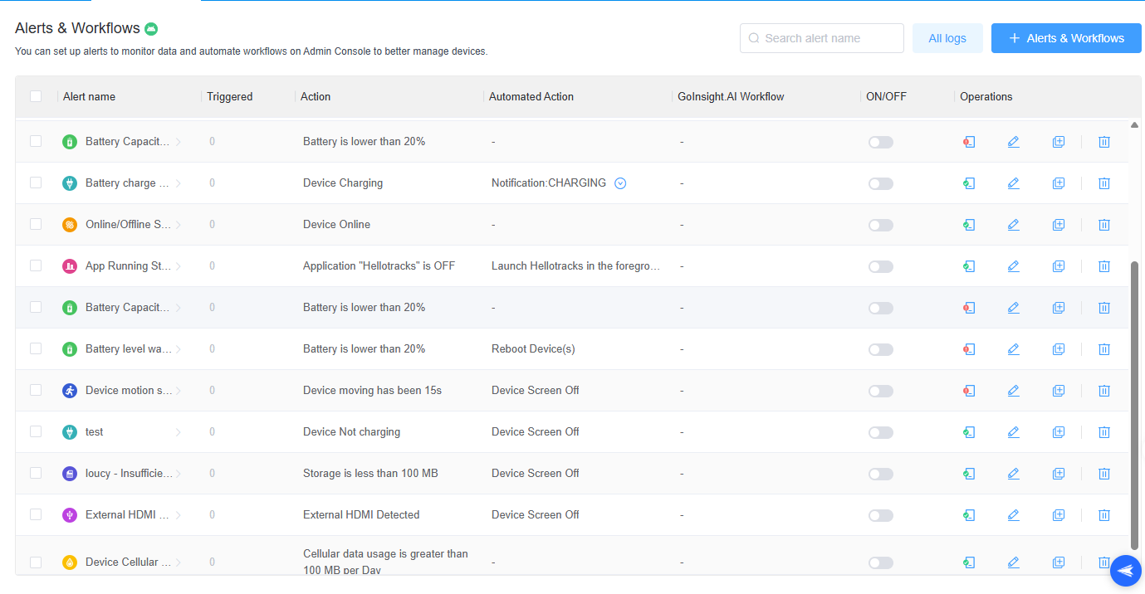The width and height of the screenshot is (1145, 594).
Task: Duplicate the loucy alert
Action: [x=1058, y=474]
